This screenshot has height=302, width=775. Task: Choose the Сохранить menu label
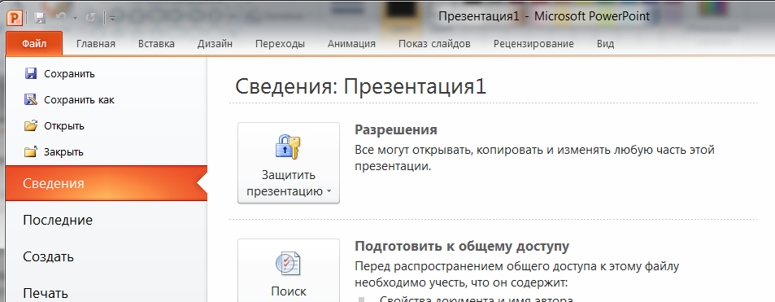(69, 74)
